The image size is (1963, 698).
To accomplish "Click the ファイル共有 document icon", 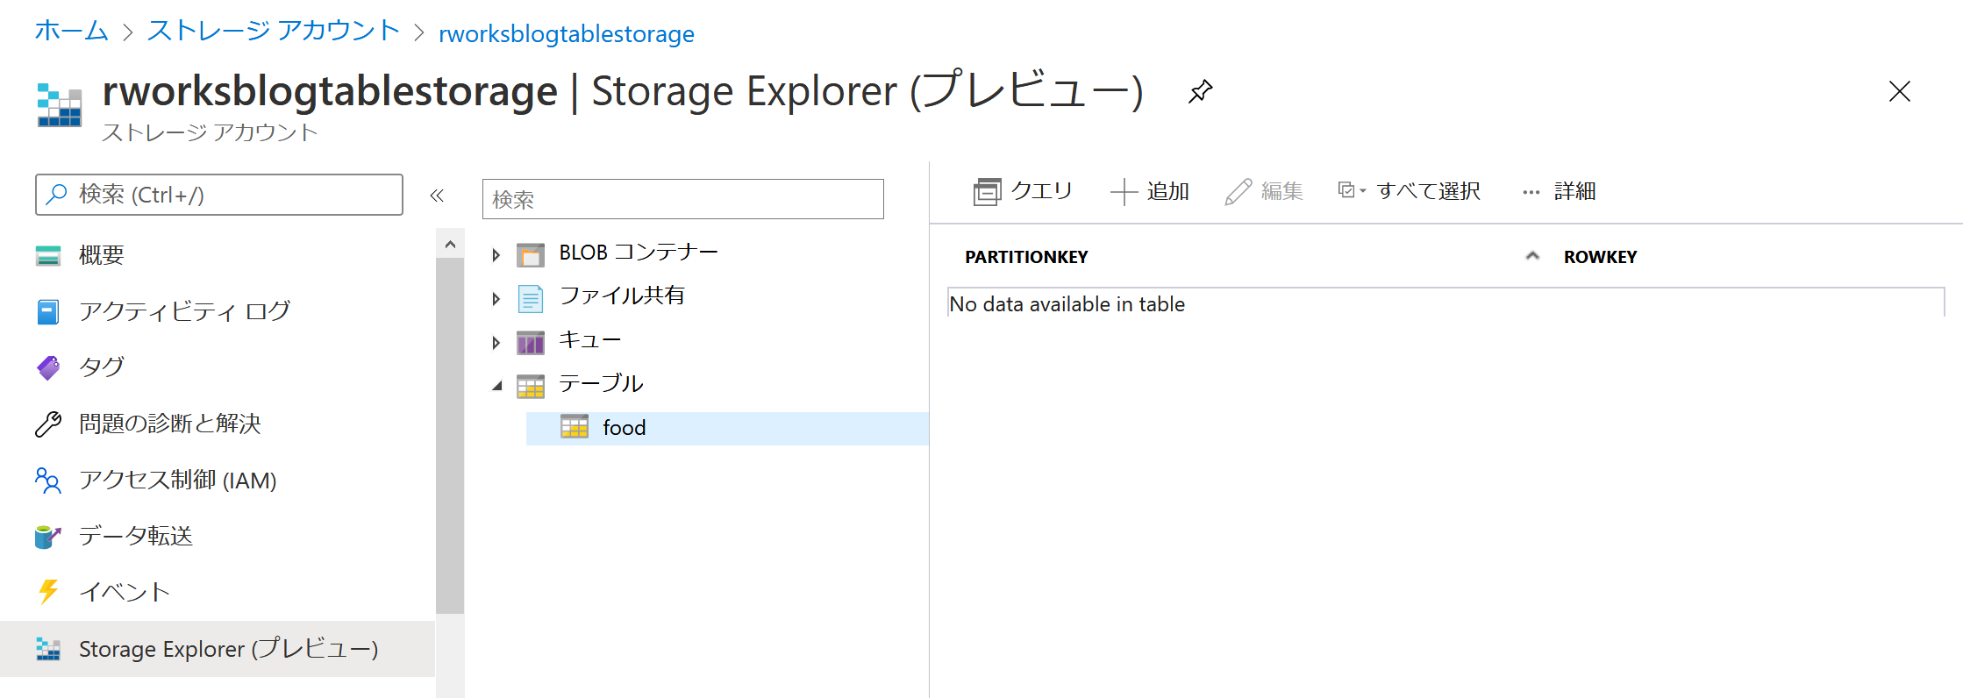I will click(531, 298).
